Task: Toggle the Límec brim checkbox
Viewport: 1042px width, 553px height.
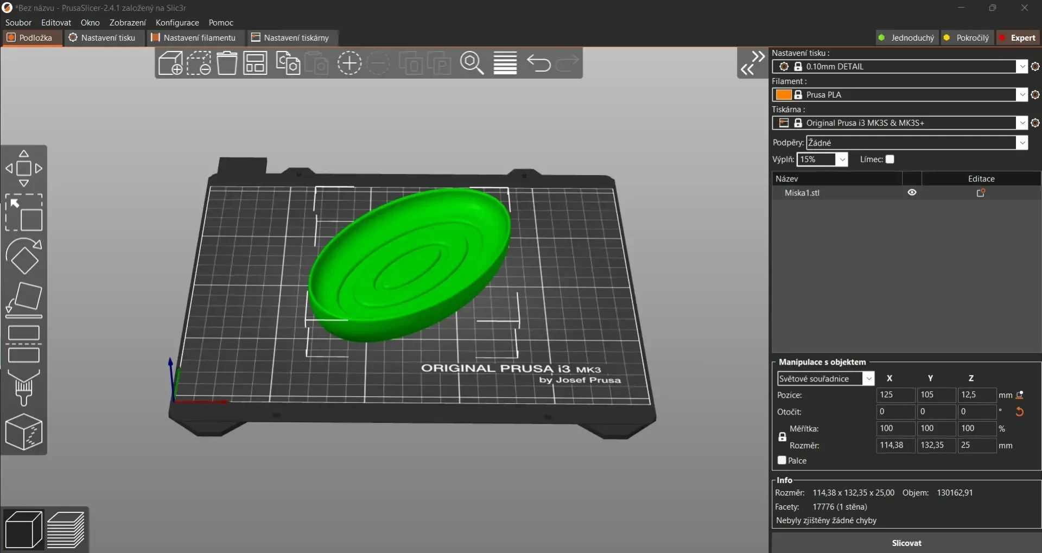Action: click(x=890, y=159)
